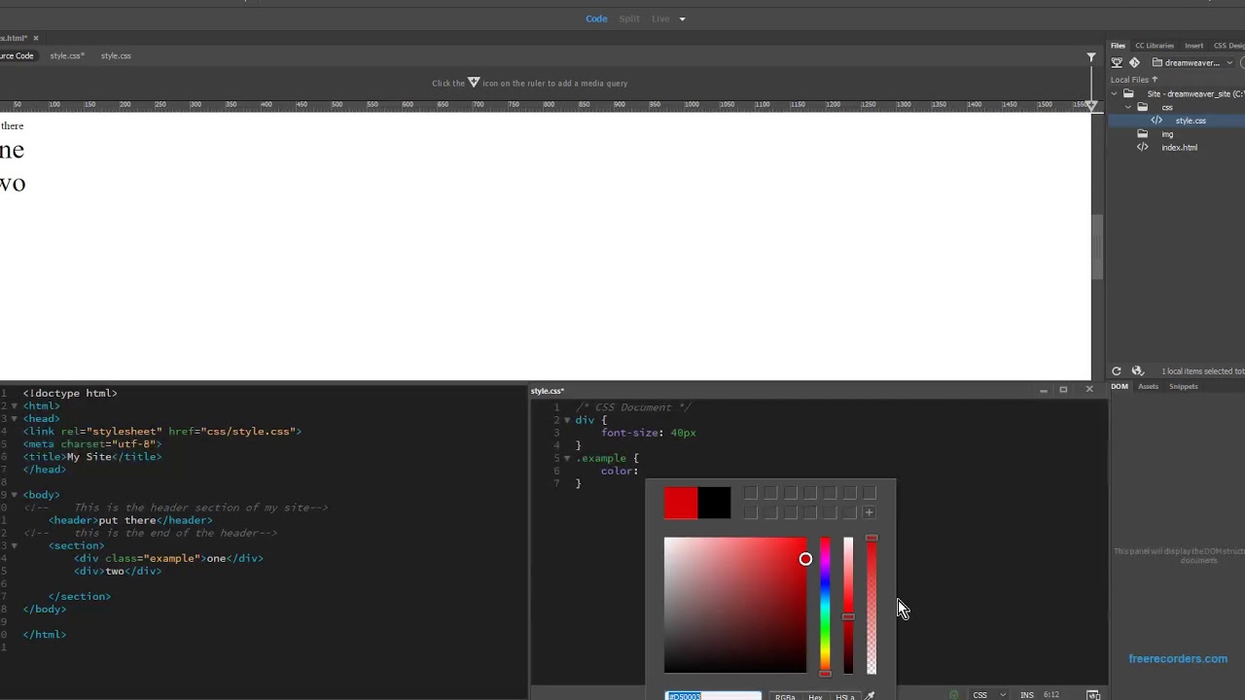Open the dreamweaver site selector dropdown
The width and height of the screenshot is (1245, 700).
(x=1194, y=63)
